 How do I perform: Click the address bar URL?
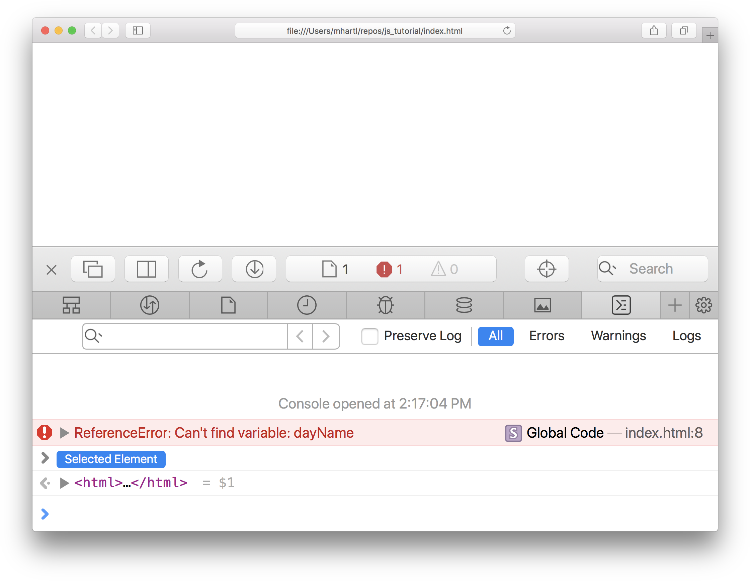(374, 31)
